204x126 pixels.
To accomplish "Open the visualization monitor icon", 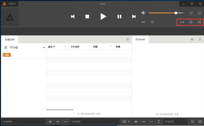I will (x=200, y=13).
